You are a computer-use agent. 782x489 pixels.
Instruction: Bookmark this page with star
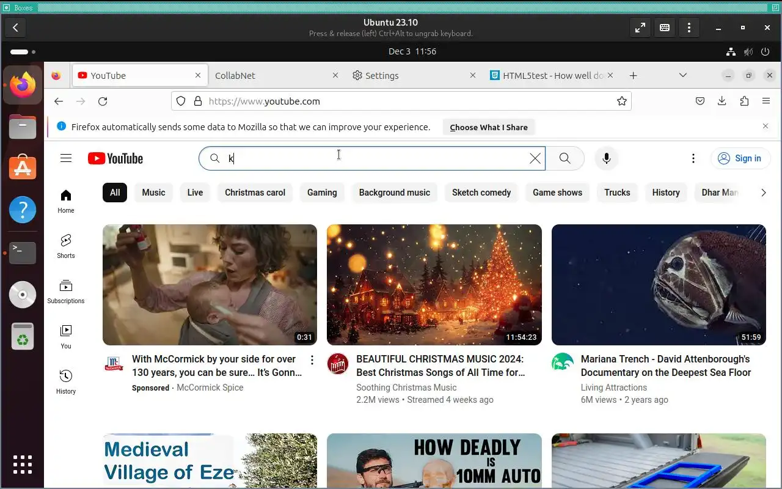click(x=622, y=101)
